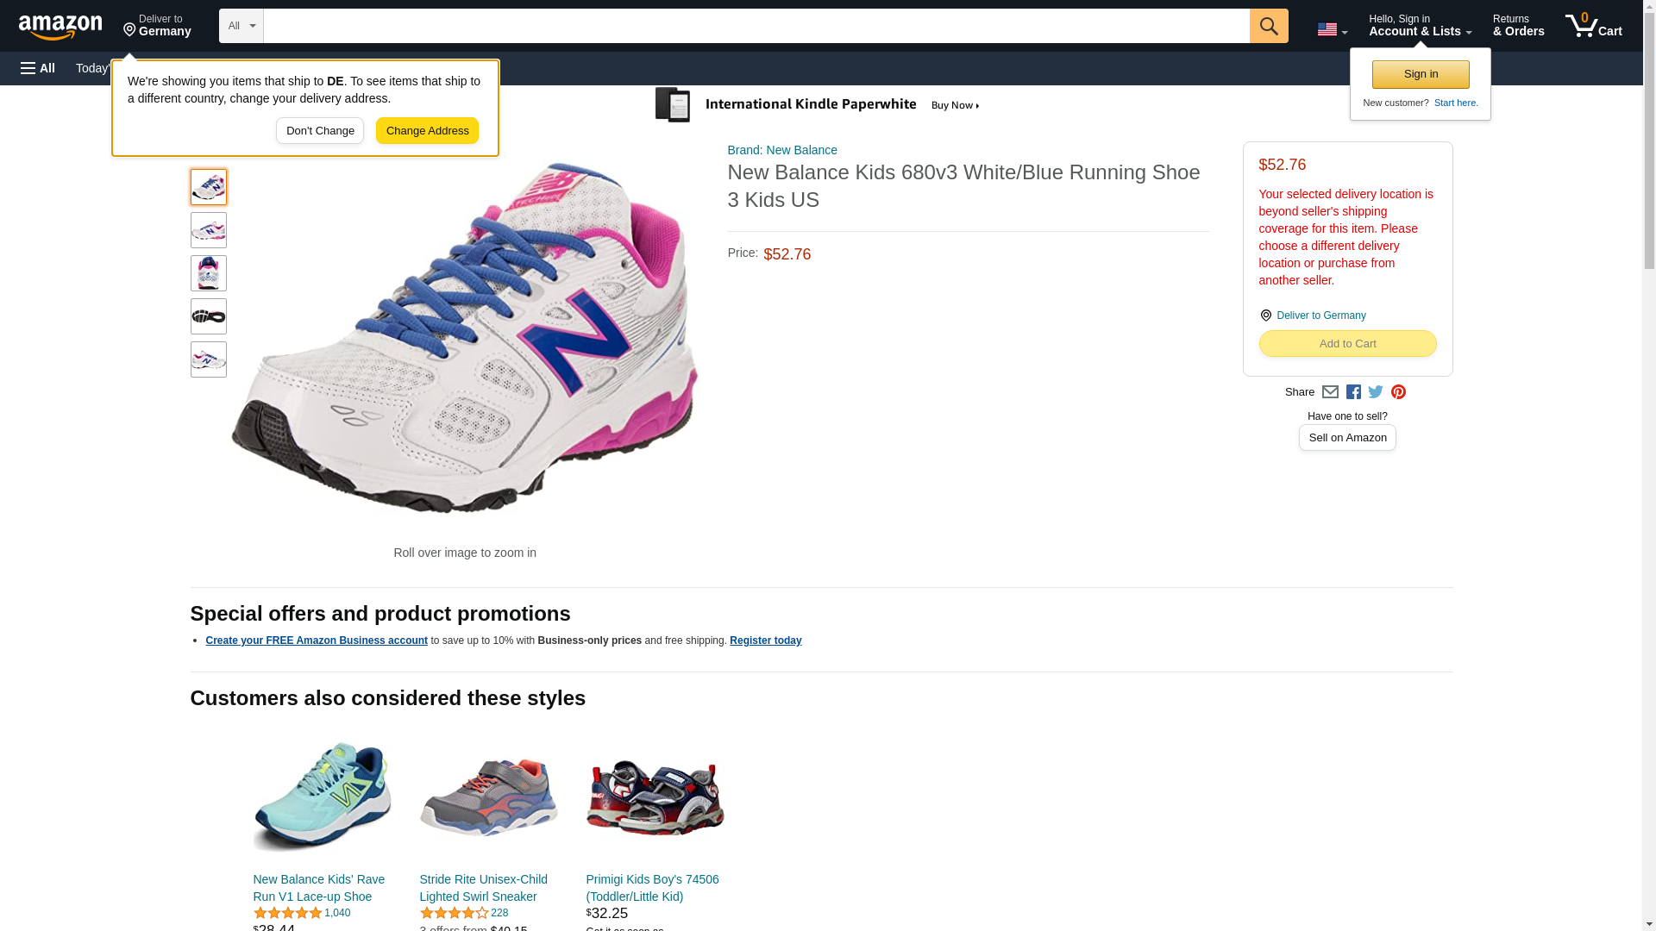Click the Don't Change button
1656x931 pixels.
pos(320,131)
